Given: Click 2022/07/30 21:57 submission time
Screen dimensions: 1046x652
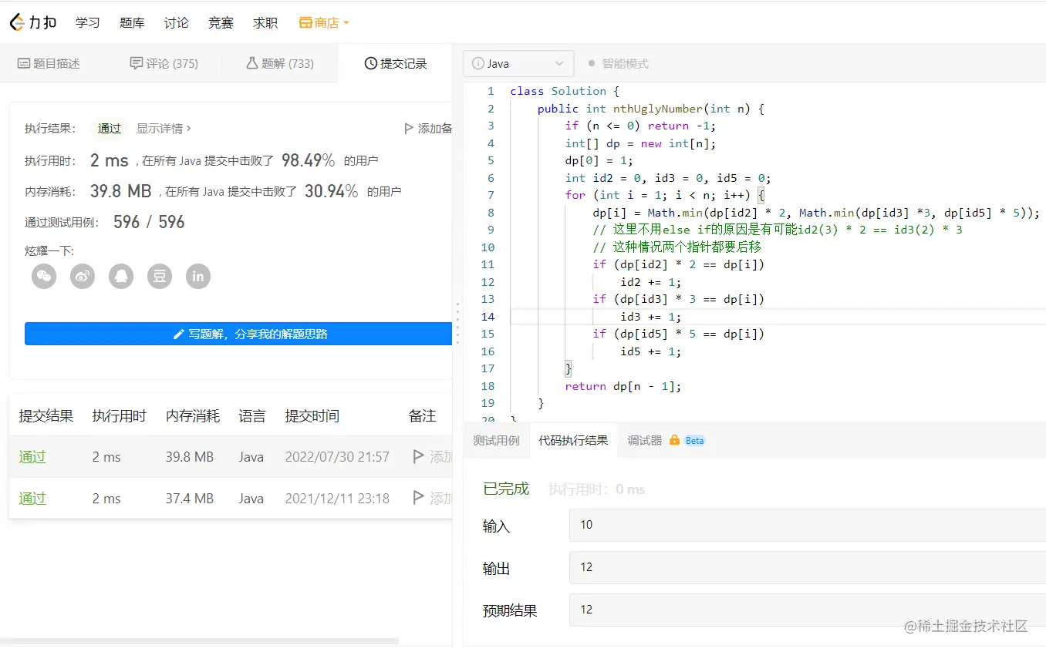Looking at the screenshot, I should click(337, 457).
